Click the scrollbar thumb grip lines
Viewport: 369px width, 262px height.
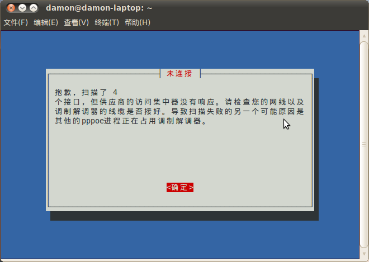pyautogui.click(x=364, y=144)
